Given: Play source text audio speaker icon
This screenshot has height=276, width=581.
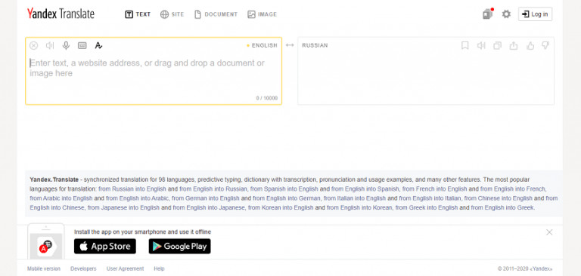Looking at the screenshot, I should (x=50, y=45).
